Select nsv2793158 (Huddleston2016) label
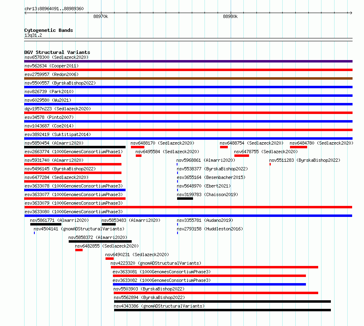 (210, 229)
